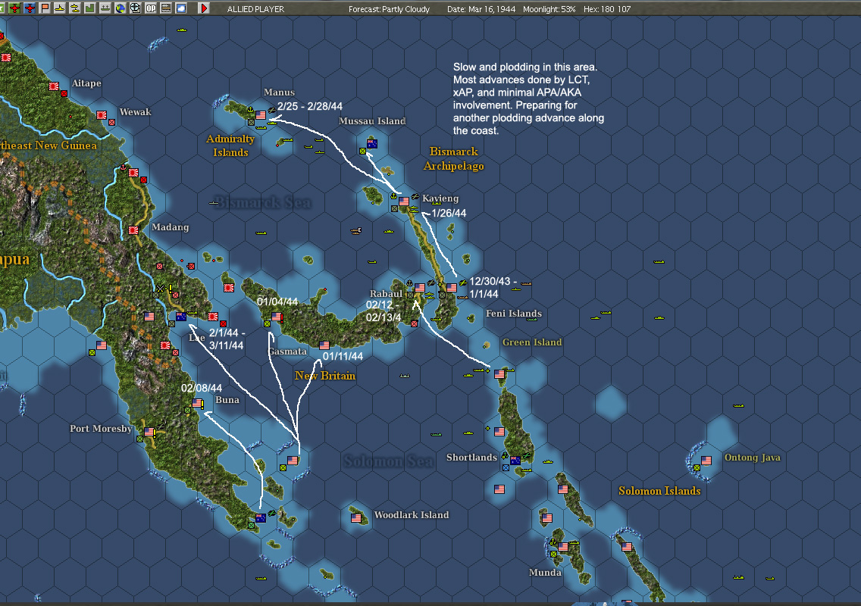Select the US flag base at Manus
This screenshot has width=861, height=606.
[x=261, y=115]
